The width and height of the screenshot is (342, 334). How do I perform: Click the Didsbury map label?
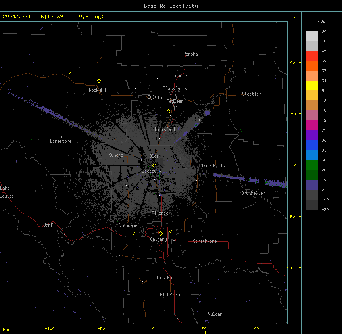click(x=152, y=171)
